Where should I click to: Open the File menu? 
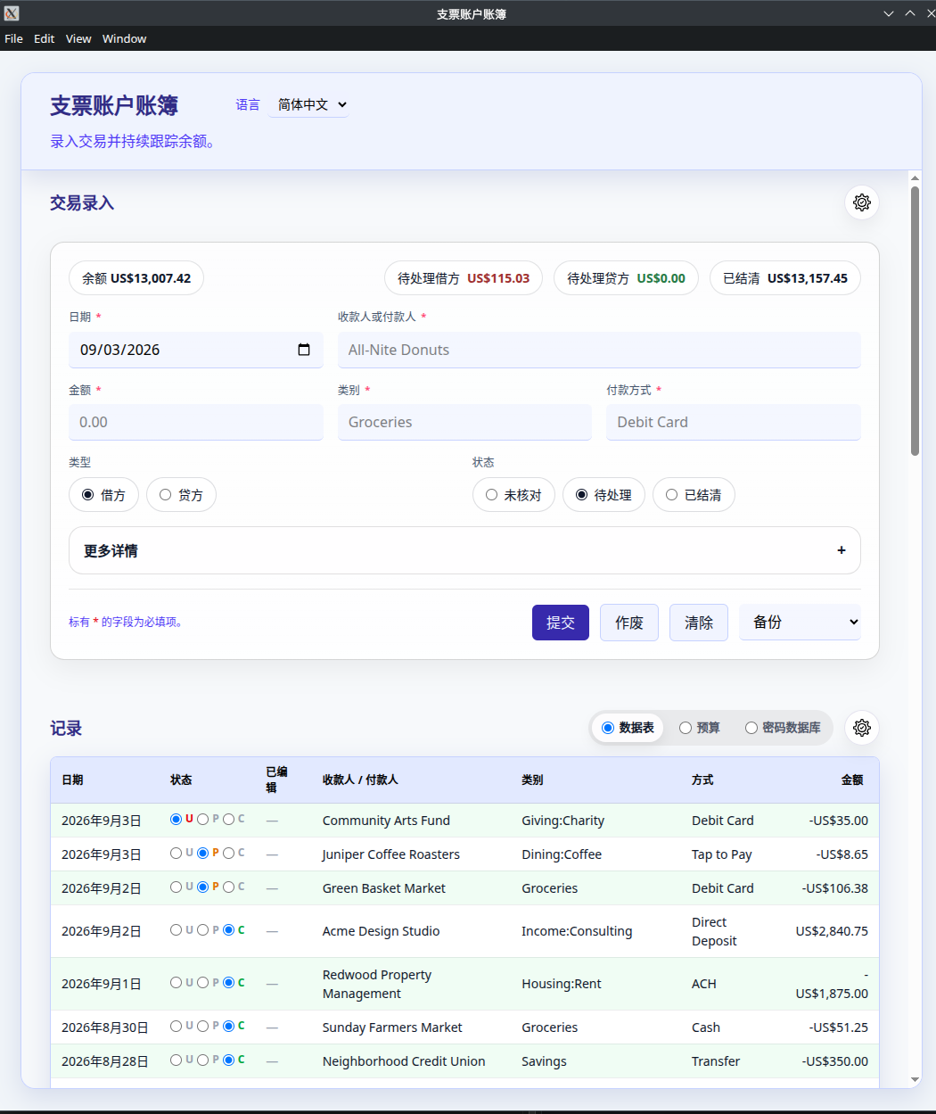click(x=13, y=38)
